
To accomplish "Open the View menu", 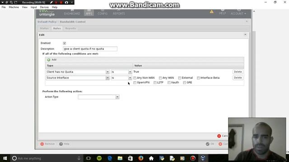I will (x=24, y=7).
